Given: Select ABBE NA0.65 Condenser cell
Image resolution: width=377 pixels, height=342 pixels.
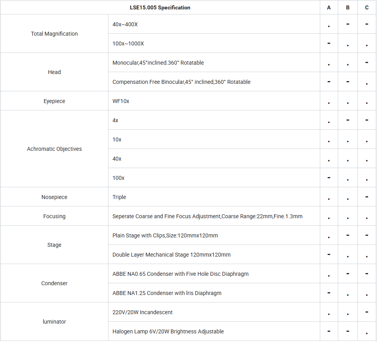Looking at the screenshot, I should 214,274.
